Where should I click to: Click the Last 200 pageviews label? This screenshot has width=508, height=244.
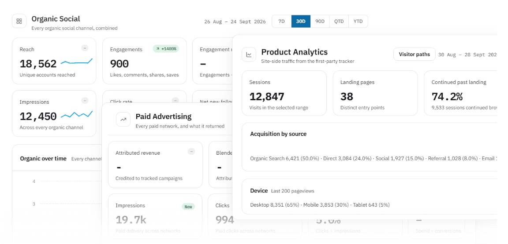click(292, 191)
